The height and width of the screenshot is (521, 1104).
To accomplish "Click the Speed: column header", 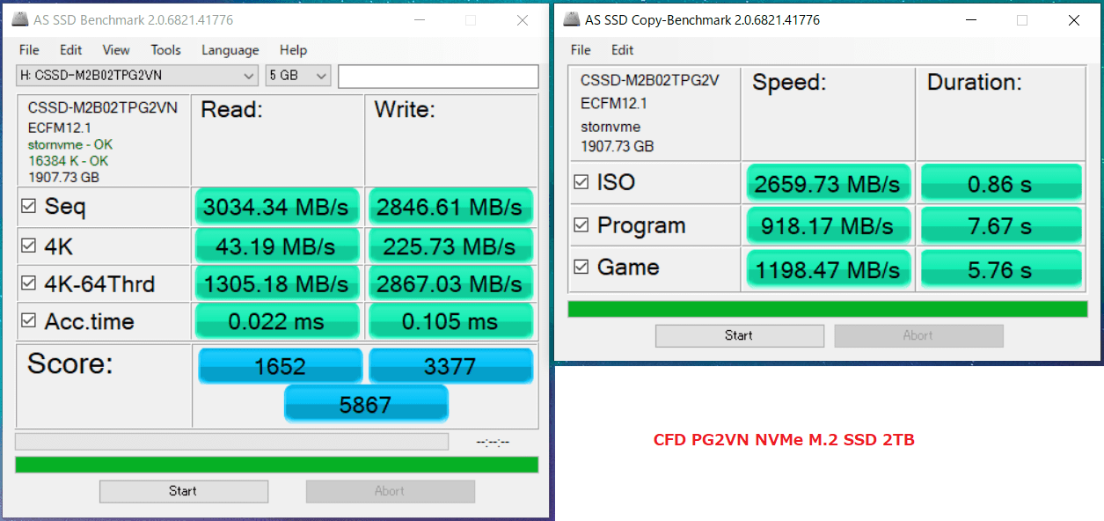I will 789,83.
